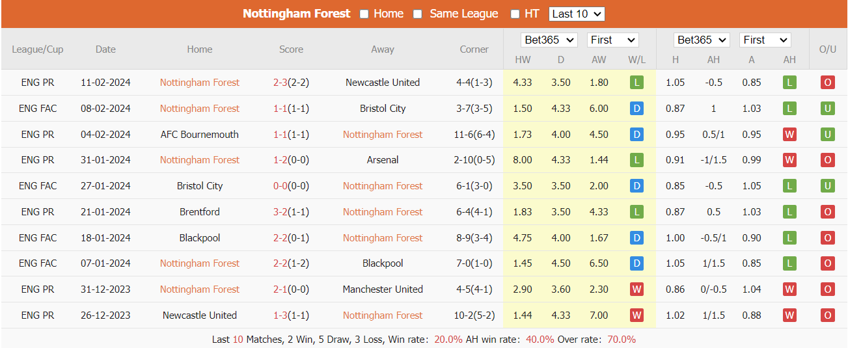Open Newcastle United team link on 11-02-2024
Screen dimensions: 848x348
383,83
